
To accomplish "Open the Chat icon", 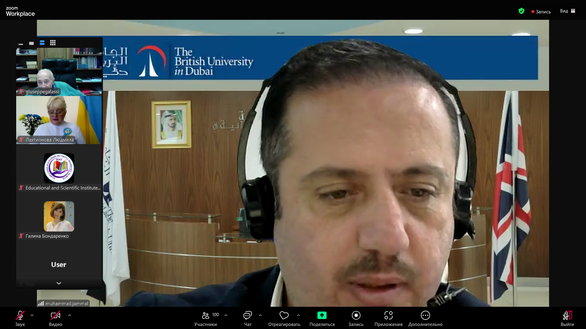I will [248, 315].
